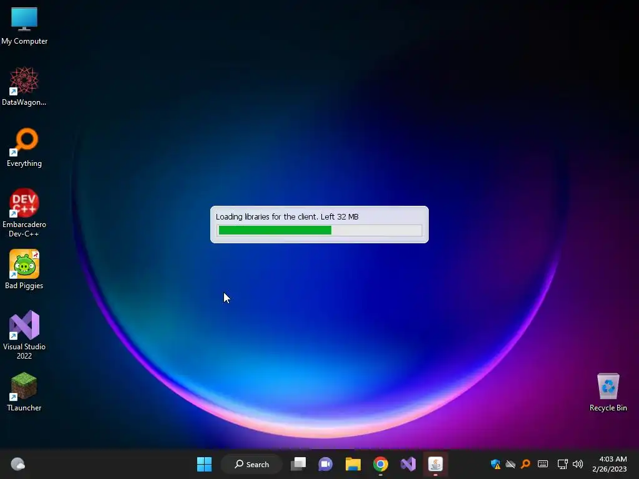Image resolution: width=639 pixels, height=479 pixels.
Task: Open the Everything tray icon
Action: 525,463
